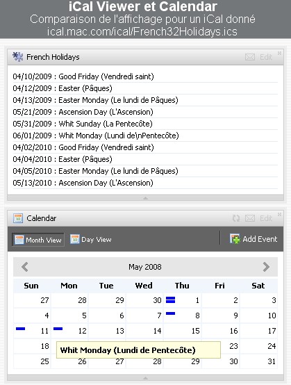Viewport: 291px width, 385px height.
Task: Close the French Holidays widget
Action: click(279, 53)
